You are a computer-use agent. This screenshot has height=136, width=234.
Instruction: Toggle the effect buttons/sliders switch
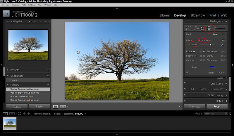(223, 40)
